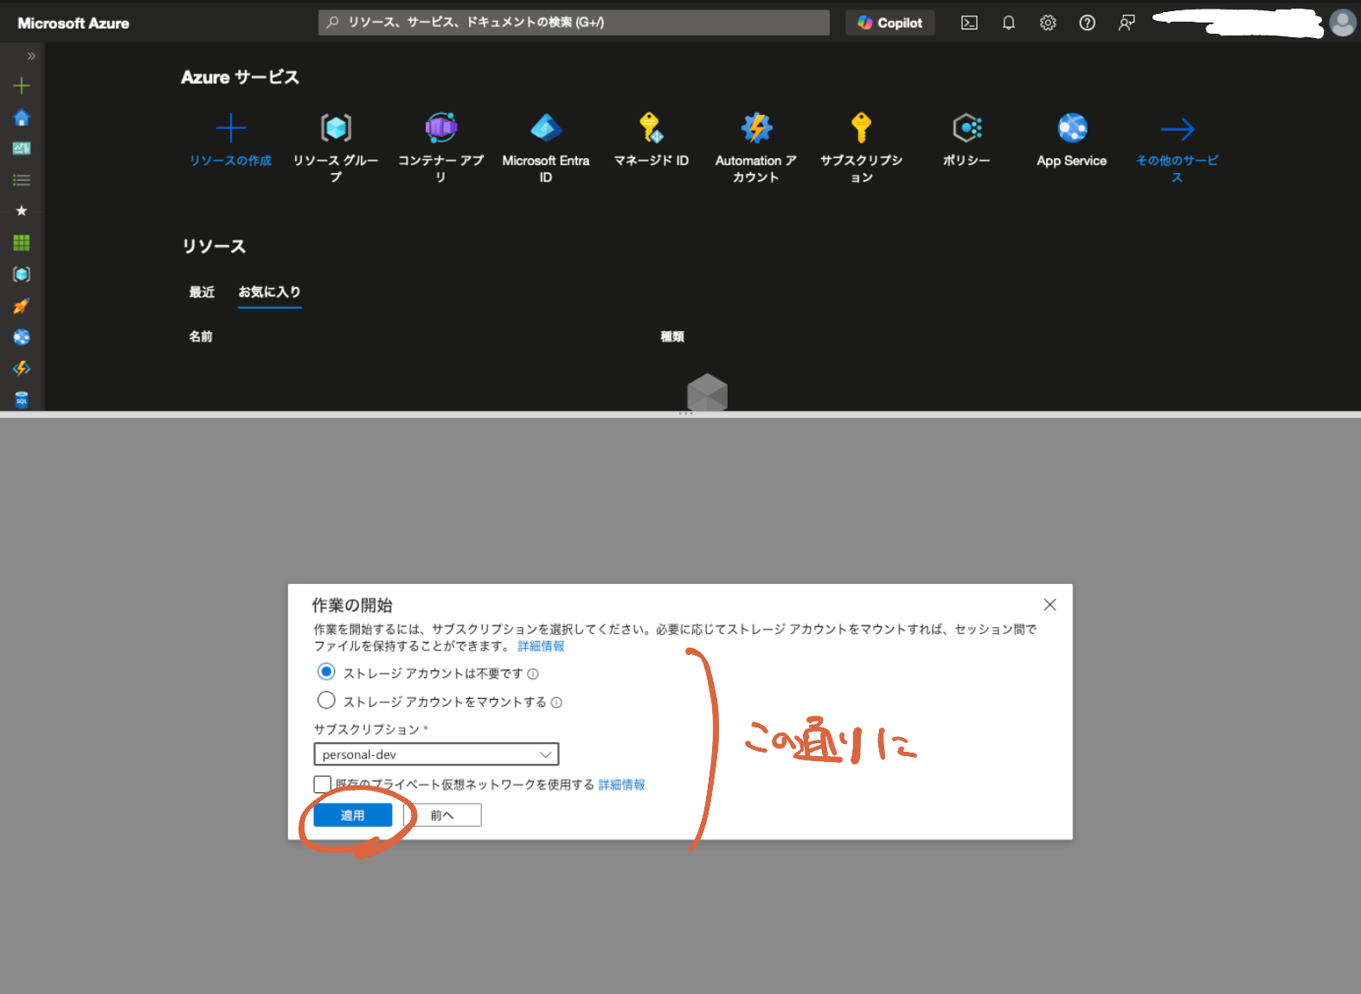Click 種類 column header
This screenshot has height=994, width=1361.
(x=672, y=337)
